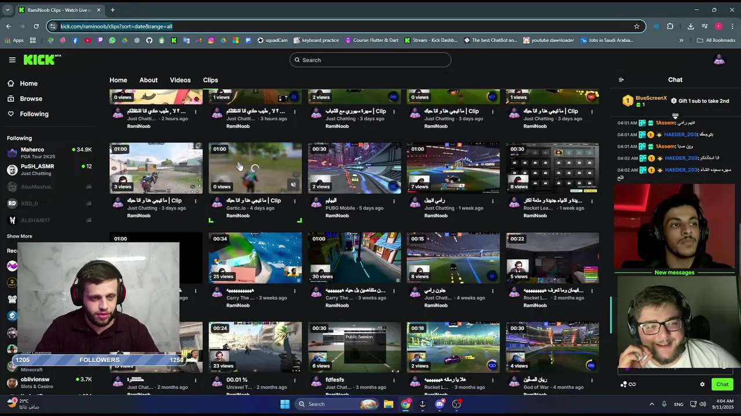Open new browser tab
Viewport: 741px width, 416px height.
pos(112,10)
